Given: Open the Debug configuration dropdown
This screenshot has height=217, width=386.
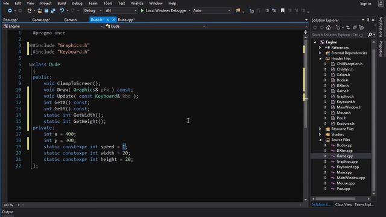Looking at the screenshot, I should coord(92,11).
